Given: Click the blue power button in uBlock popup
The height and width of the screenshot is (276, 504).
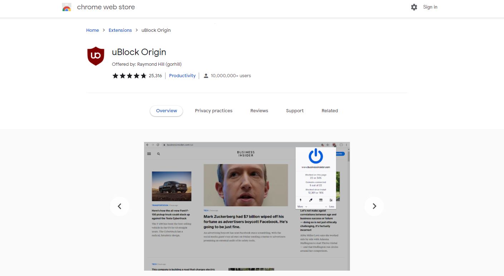Looking at the screenshot, I should [x=316, y=156].
